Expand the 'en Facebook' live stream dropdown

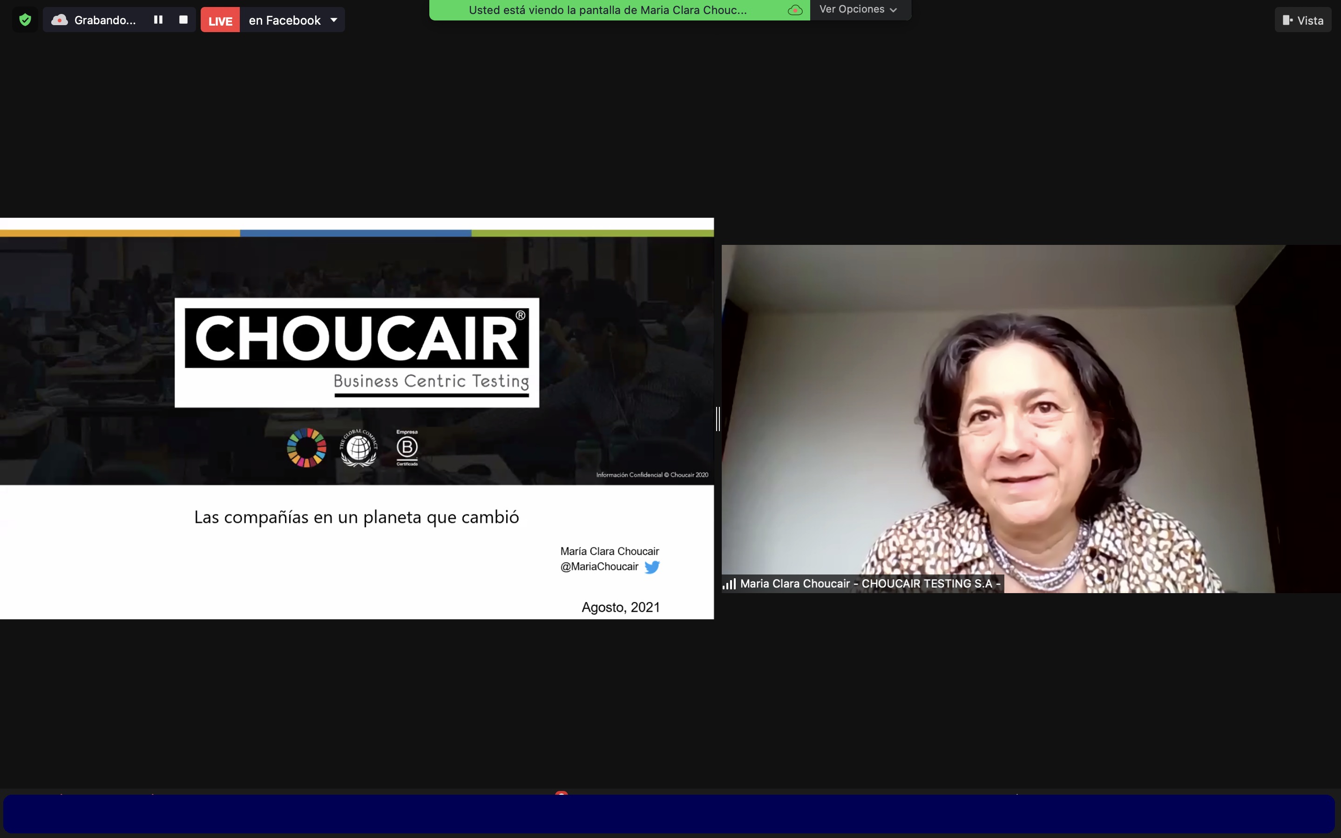tap(334, 20)
